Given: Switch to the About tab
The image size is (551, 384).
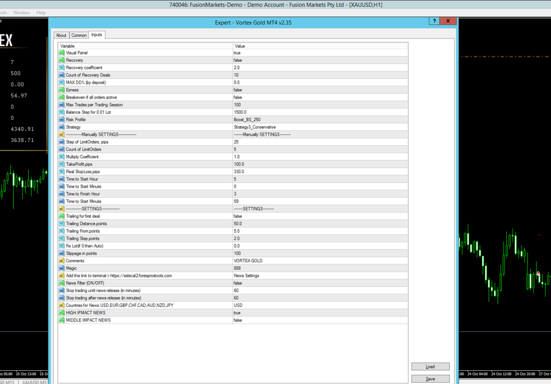Looking at the screenshot, I should point(61,35).
